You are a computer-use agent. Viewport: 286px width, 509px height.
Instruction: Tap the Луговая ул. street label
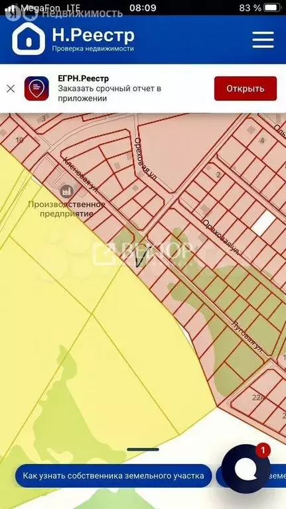tap(247, 337)
